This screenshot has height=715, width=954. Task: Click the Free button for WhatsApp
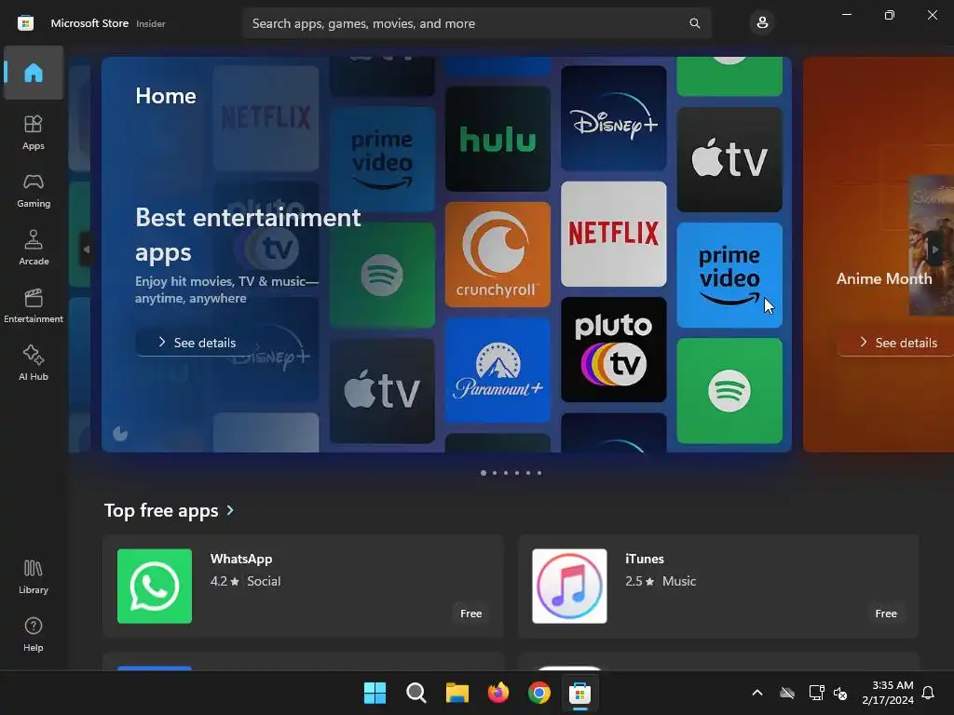pyautogui.click(x=470, y=614)
